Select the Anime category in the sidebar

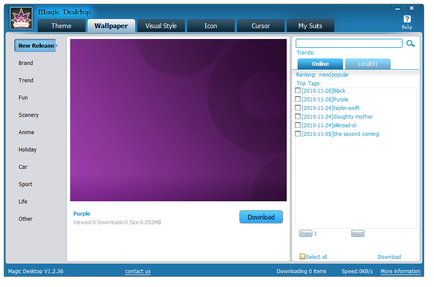point(26,132)
